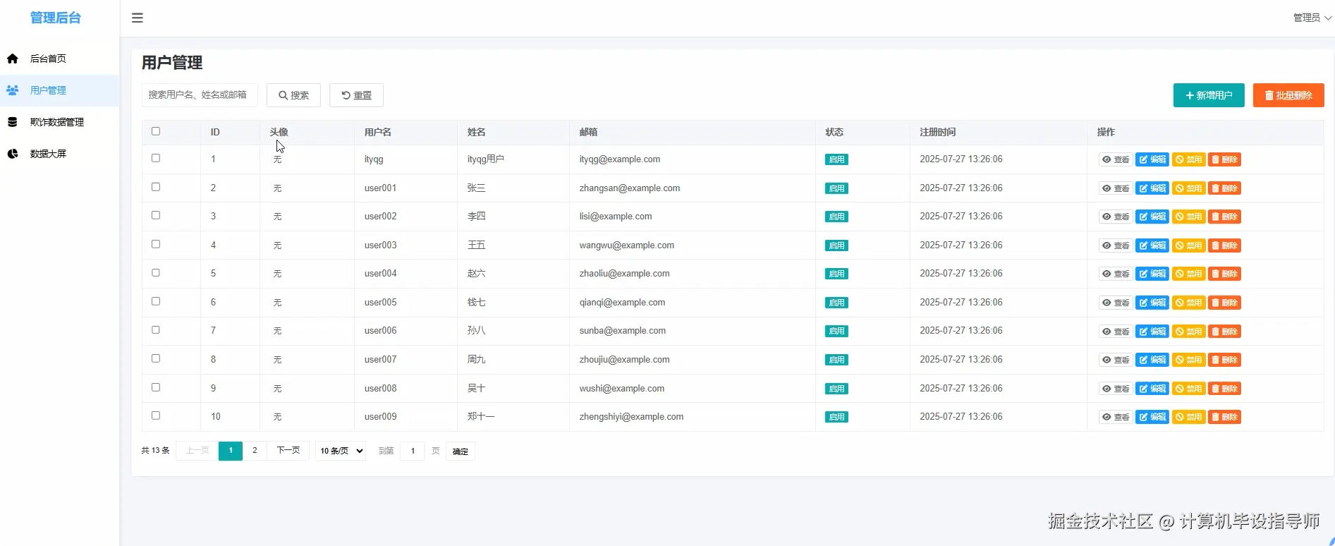Edit user006 with 编辑 button
The image size is (1335, 546).
coord(1152,332)
